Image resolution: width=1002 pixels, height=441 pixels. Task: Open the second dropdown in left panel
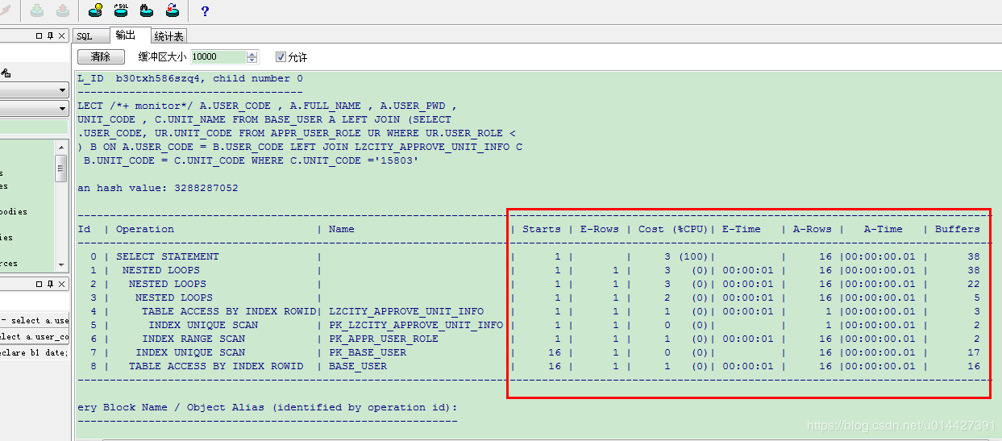tap(62, 108)
